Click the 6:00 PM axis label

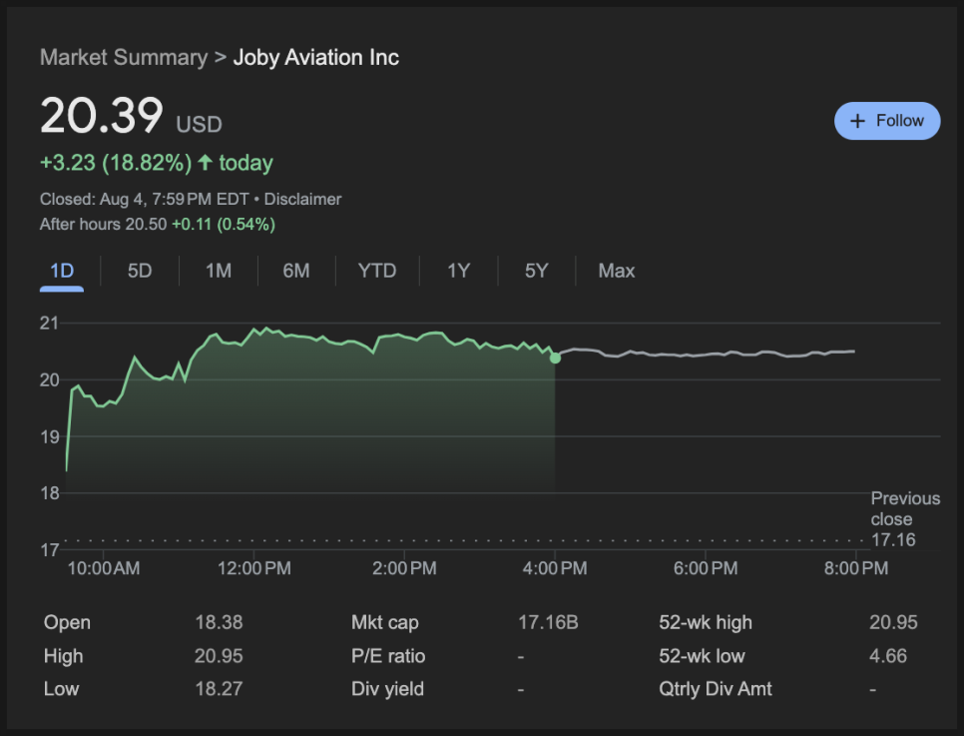[x=706, y=568]
